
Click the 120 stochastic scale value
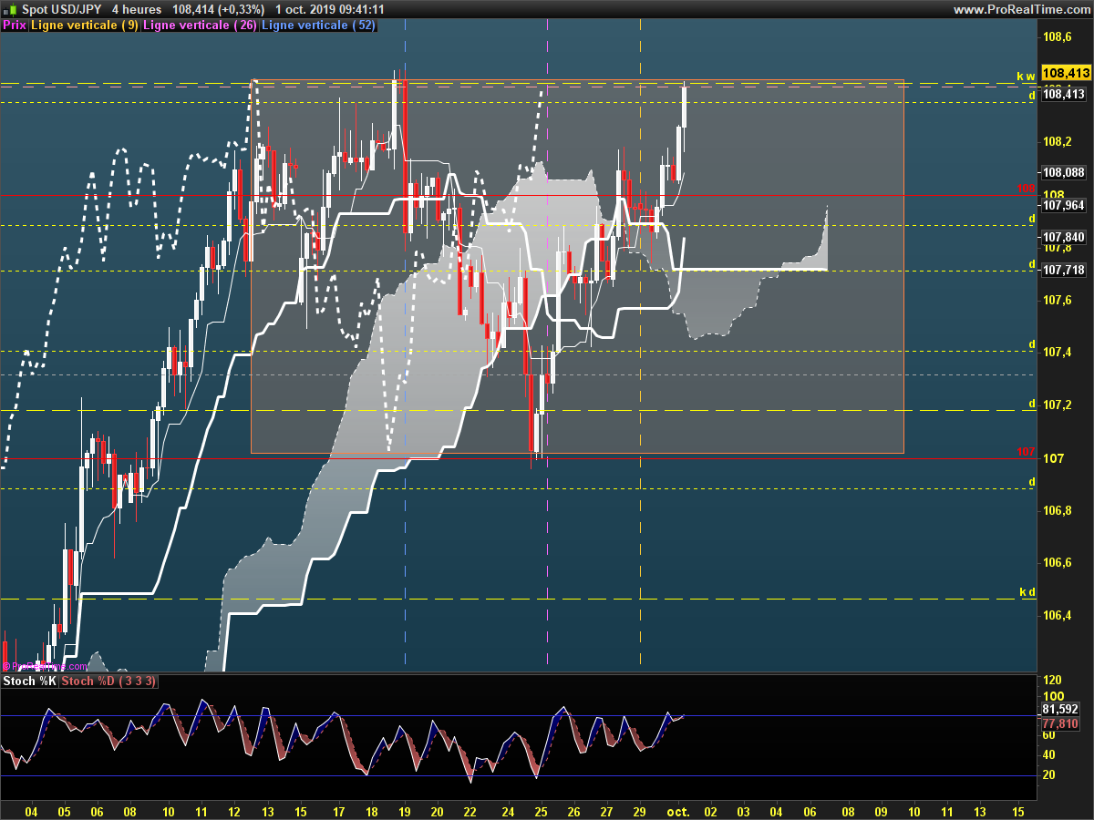click(x=1053, y=681)
